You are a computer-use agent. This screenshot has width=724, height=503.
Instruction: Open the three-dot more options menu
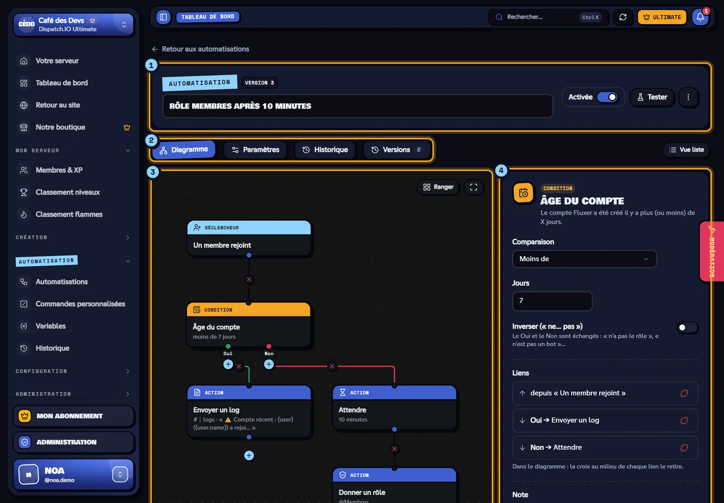(x=688, y=97)
